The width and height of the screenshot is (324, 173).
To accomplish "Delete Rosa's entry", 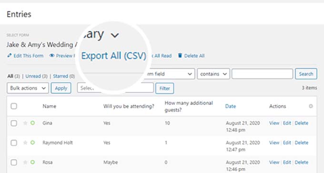I will coord(301,163).
